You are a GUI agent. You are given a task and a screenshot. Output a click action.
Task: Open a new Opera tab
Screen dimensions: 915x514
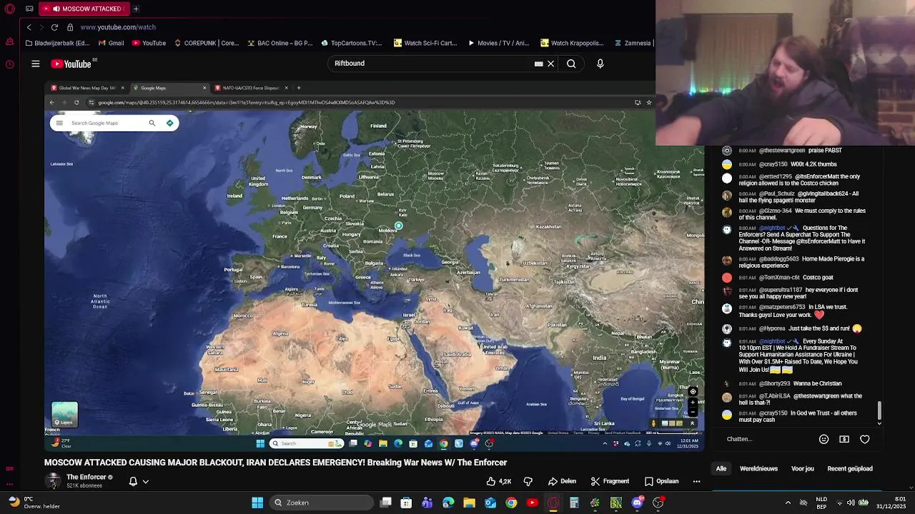coord(136,9)
